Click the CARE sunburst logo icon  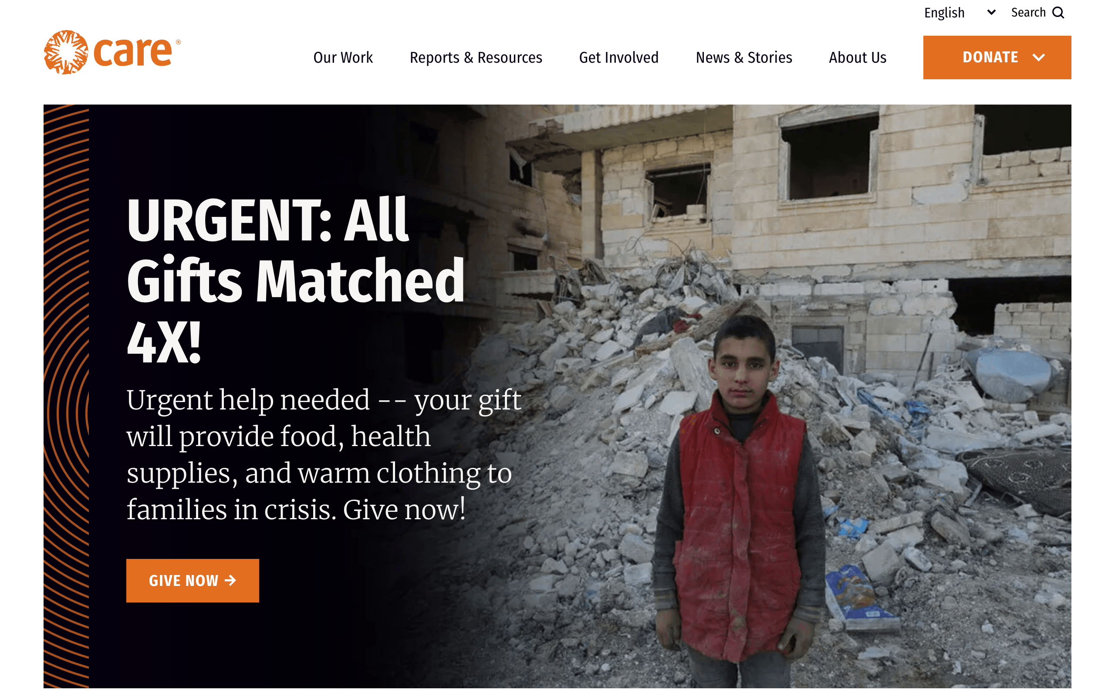coord(66,52)
